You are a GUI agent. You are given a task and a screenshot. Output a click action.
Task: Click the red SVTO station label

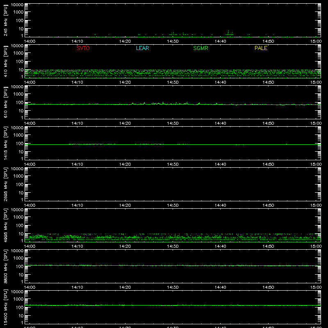click(83, 48)
